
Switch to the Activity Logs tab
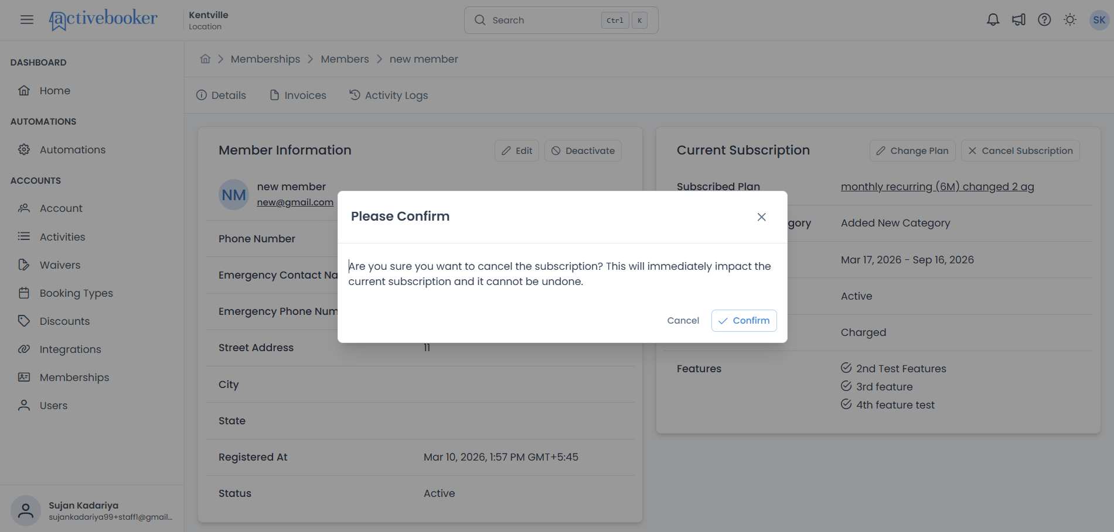(x=389, y=95)
